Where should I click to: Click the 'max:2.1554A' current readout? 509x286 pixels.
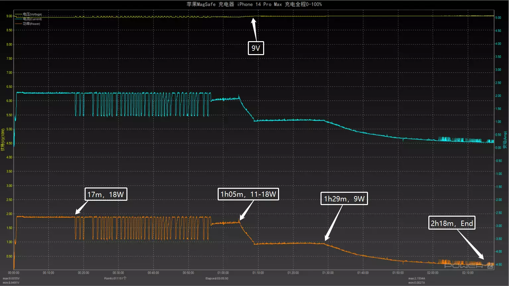point(417,279)
